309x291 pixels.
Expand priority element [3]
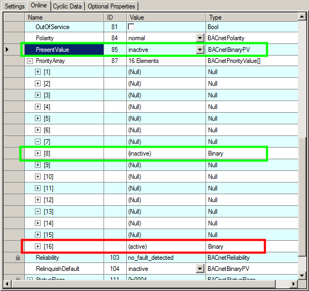(38, 95)
